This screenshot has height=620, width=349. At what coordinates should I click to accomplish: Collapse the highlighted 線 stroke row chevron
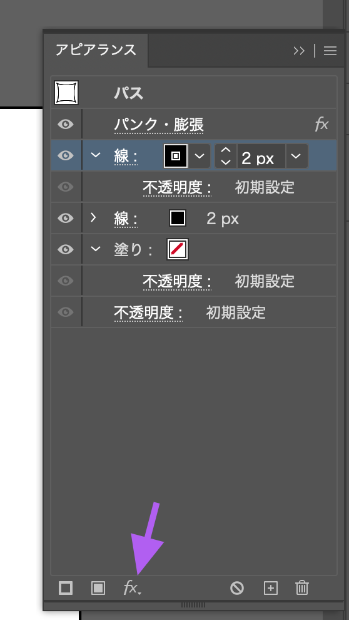click(96, 155)
